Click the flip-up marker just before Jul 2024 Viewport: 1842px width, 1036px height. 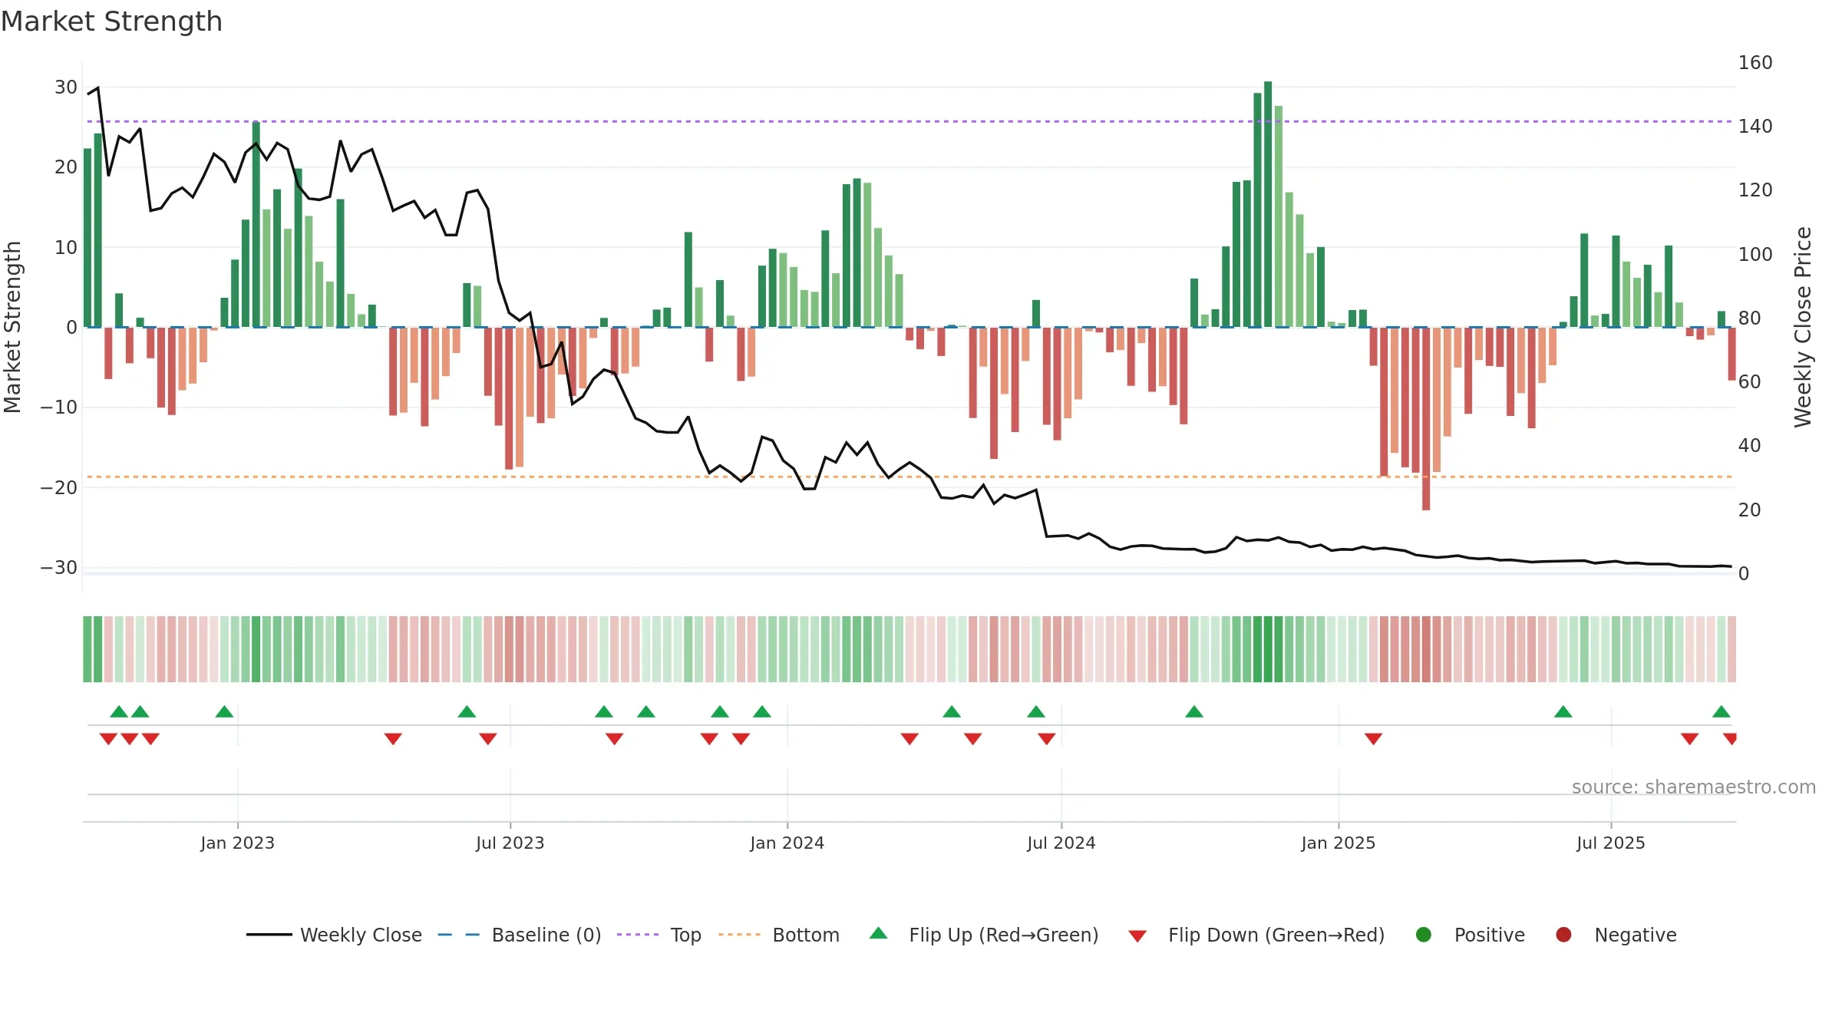coord(1036,711)
